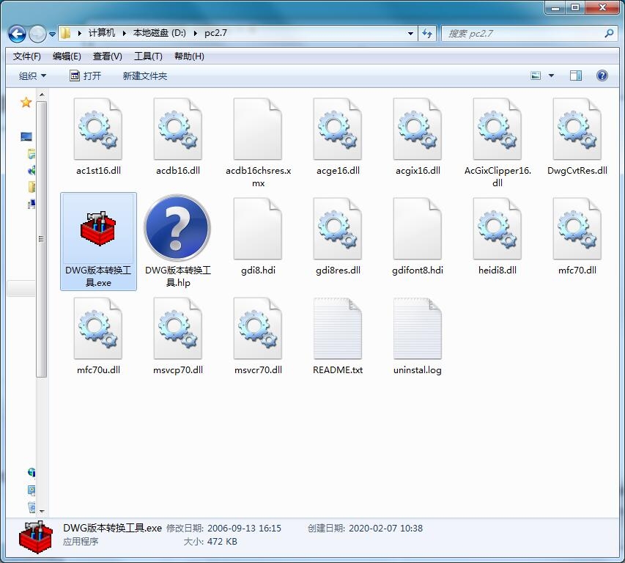Select the AcGixClipper16.dll file icon
625x563 pixels.
pyautogui.click(x=497, y=129)
